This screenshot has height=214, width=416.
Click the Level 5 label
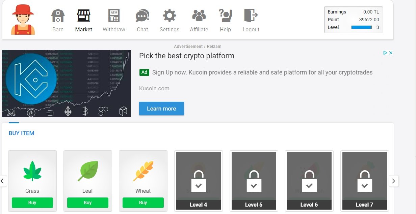(x=254, y=205)
